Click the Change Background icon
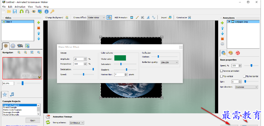This screenshot has height=126, width=264. tap(67, 18)
